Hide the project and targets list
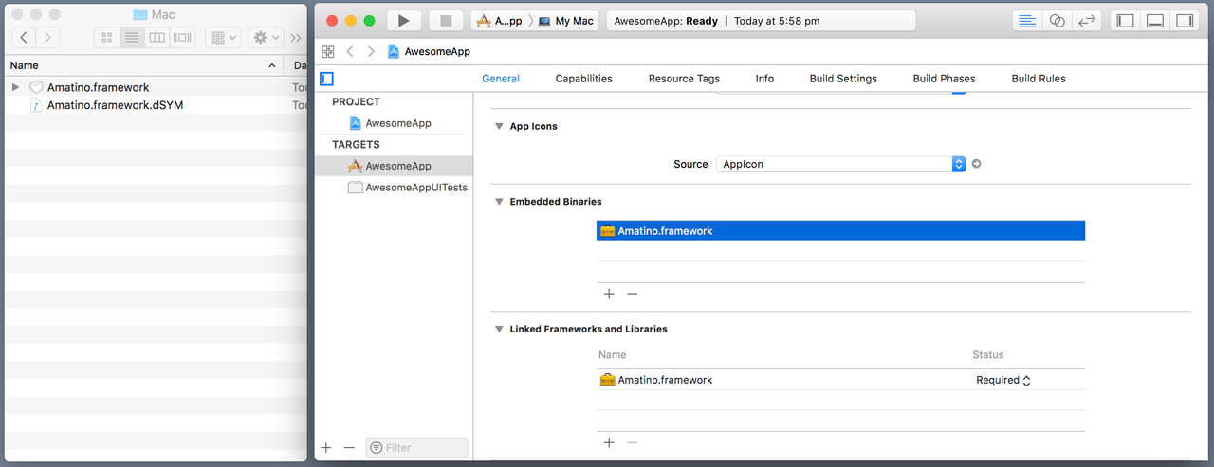The width and height of the screenshot is (1214, 467). [x=327, y=79]
